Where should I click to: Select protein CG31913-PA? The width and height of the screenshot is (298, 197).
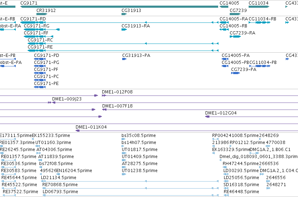tap(136, 55)
